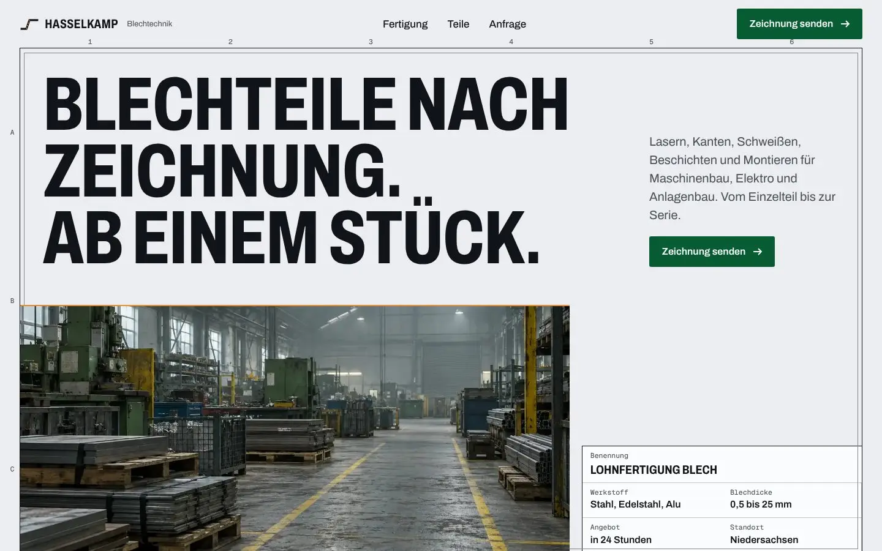Click the 'Benennung' label

click(x=609, y=455)
